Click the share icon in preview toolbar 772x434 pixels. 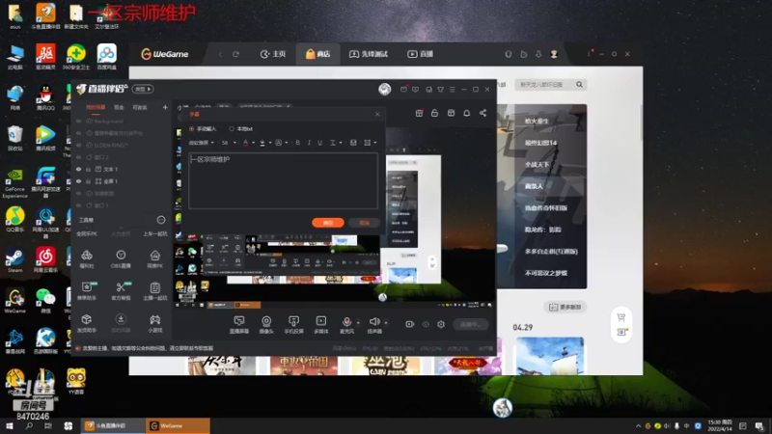tap(483, 113)
